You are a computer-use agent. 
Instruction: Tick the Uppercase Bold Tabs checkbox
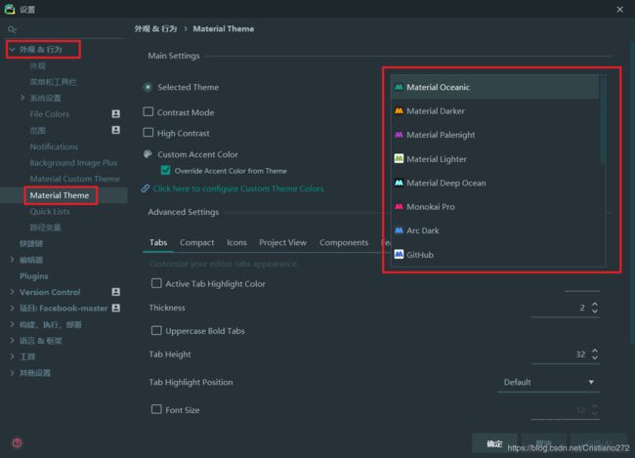coord(156,330)
